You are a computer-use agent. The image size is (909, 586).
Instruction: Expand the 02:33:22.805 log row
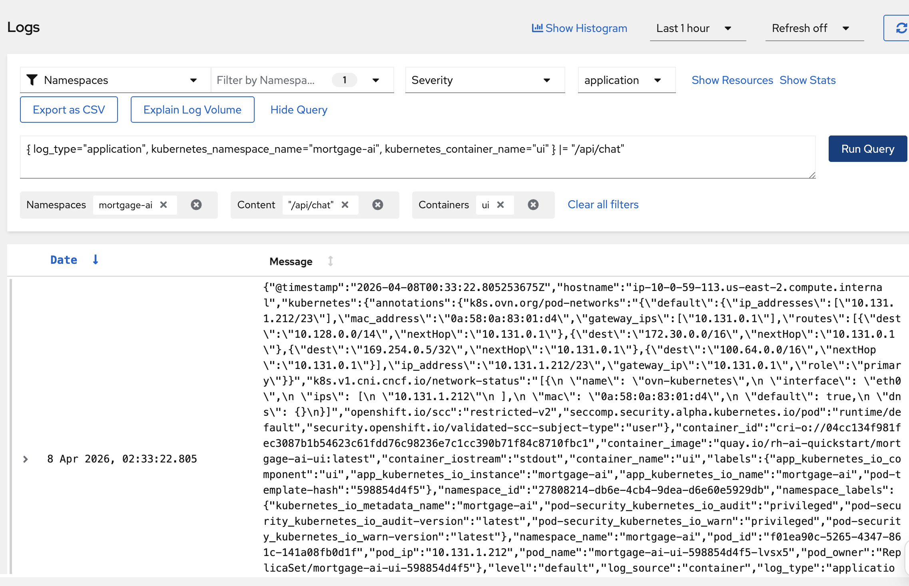[26, 459]
